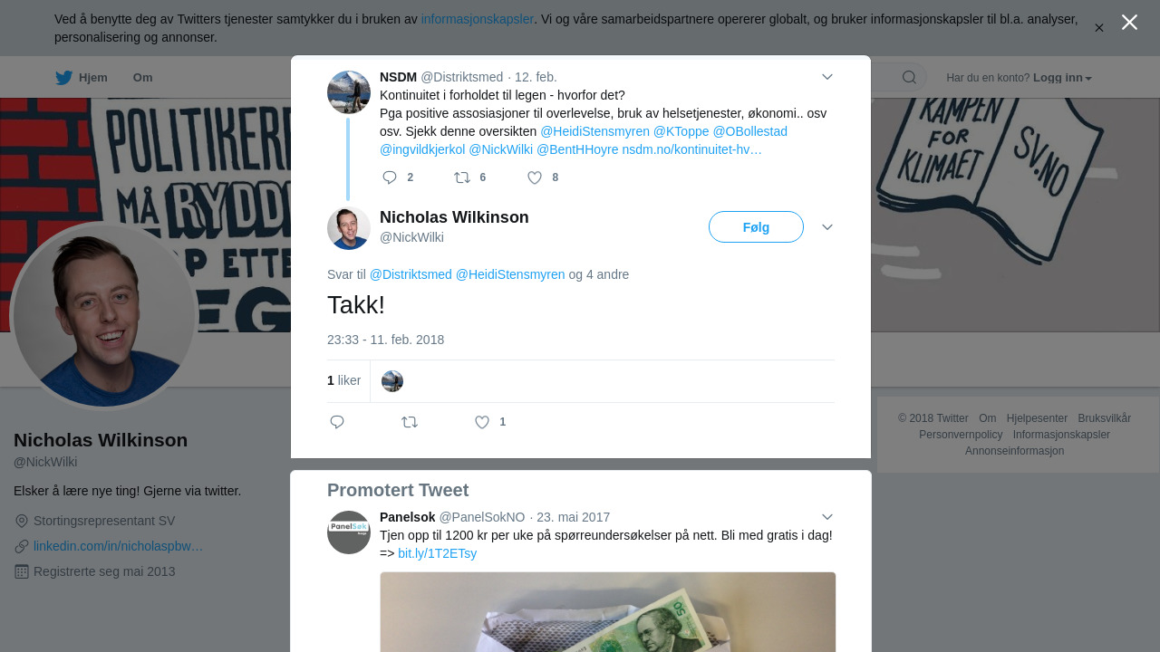Expand options chevron beside Følg button
This screenshot has width=1160, height=652.
(827, 227)
